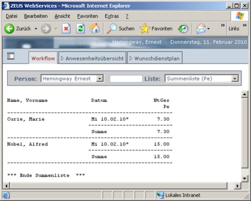251x201 pixels.
Task: Click the IE icon in title bar
Action: tap(6, 6)
